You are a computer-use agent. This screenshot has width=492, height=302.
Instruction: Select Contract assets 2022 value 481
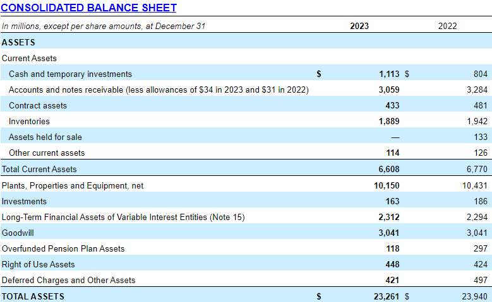coord(481,105)
